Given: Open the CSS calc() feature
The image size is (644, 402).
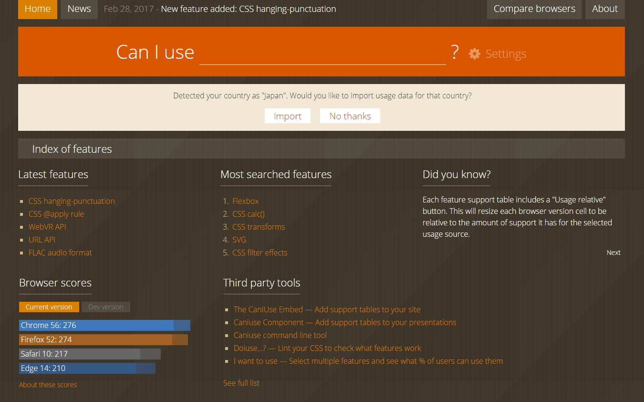Looking at the screenshot, I should [249, 214].
